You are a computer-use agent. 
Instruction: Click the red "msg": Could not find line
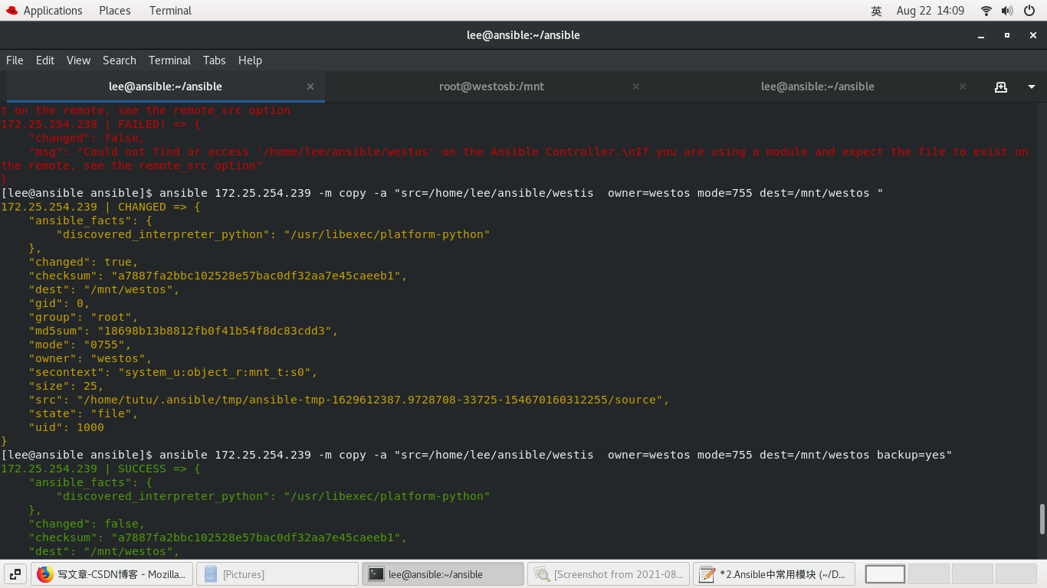(528, 152)
